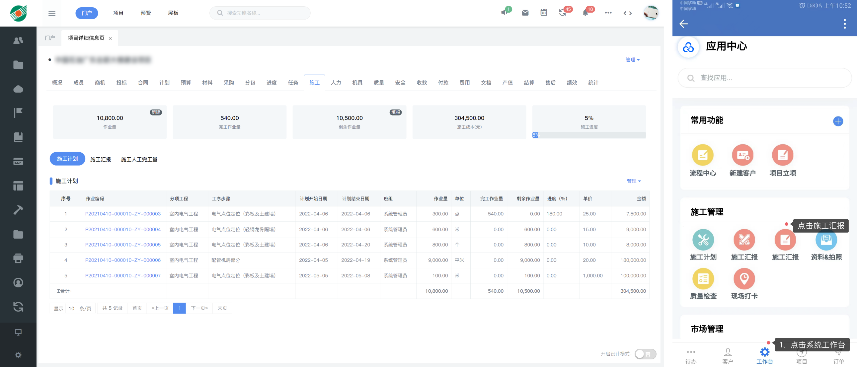Tap the 现场打卡 location icon
This screenshot has width=857, height=367.
[x=744, y=278]
